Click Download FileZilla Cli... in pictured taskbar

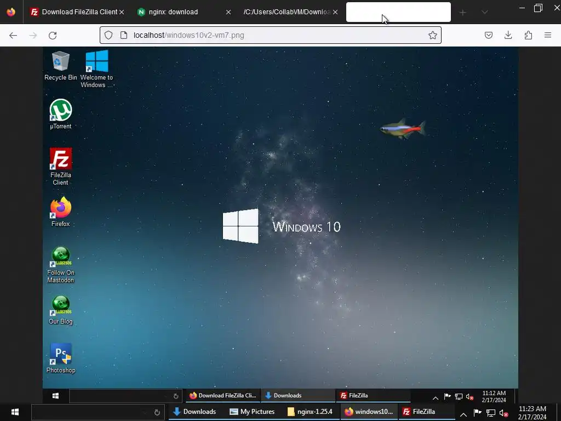(224, 396)
